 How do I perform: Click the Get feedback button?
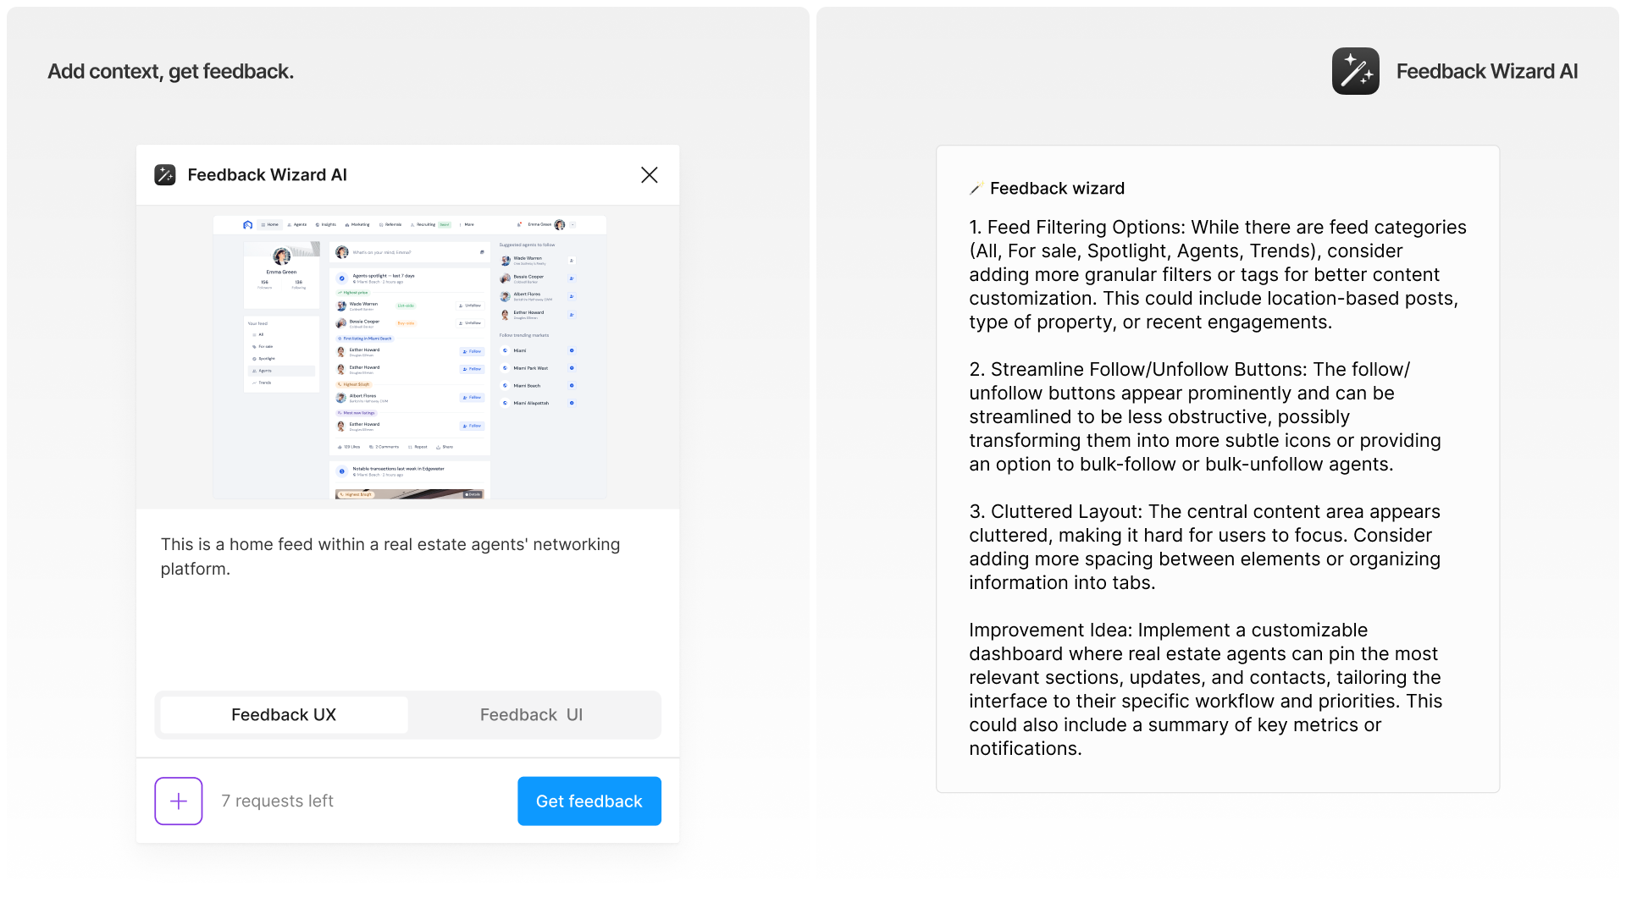coord(589,801)
